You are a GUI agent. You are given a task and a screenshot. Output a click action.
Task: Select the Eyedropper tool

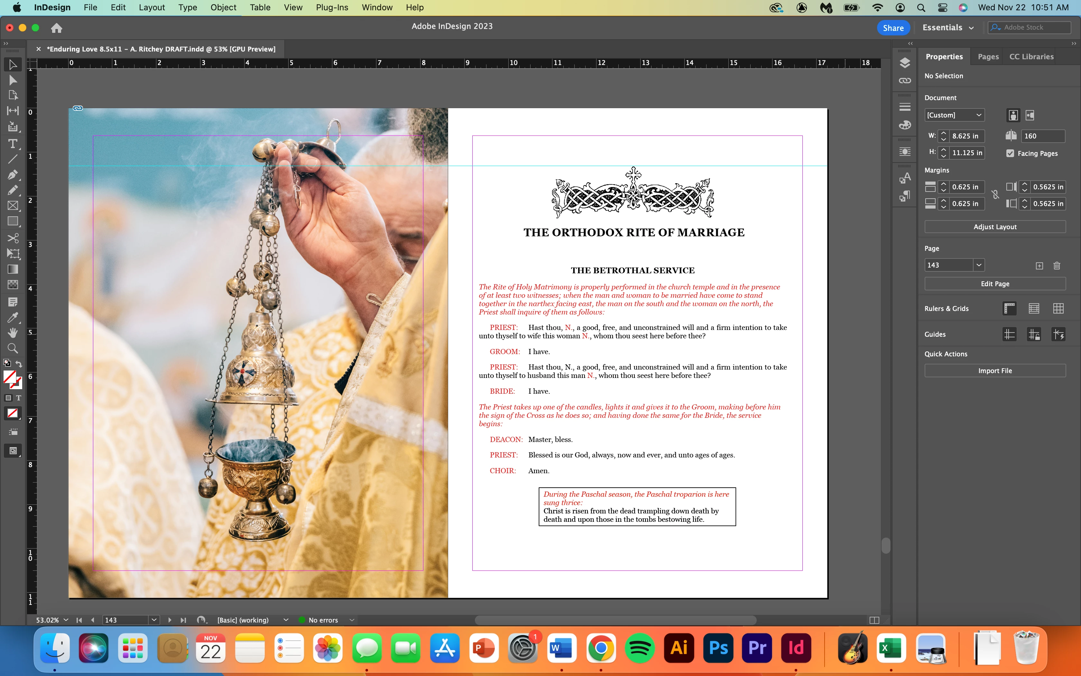tap(13, 317)
